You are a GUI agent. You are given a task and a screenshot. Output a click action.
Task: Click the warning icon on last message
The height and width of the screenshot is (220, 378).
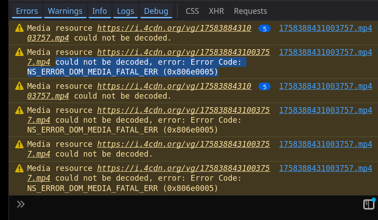tap(19, 168)
